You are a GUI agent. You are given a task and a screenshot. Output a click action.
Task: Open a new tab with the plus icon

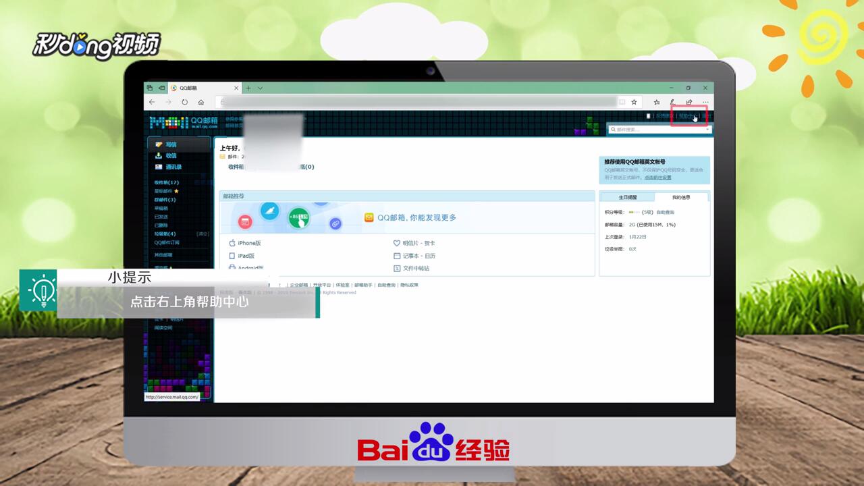248,88
